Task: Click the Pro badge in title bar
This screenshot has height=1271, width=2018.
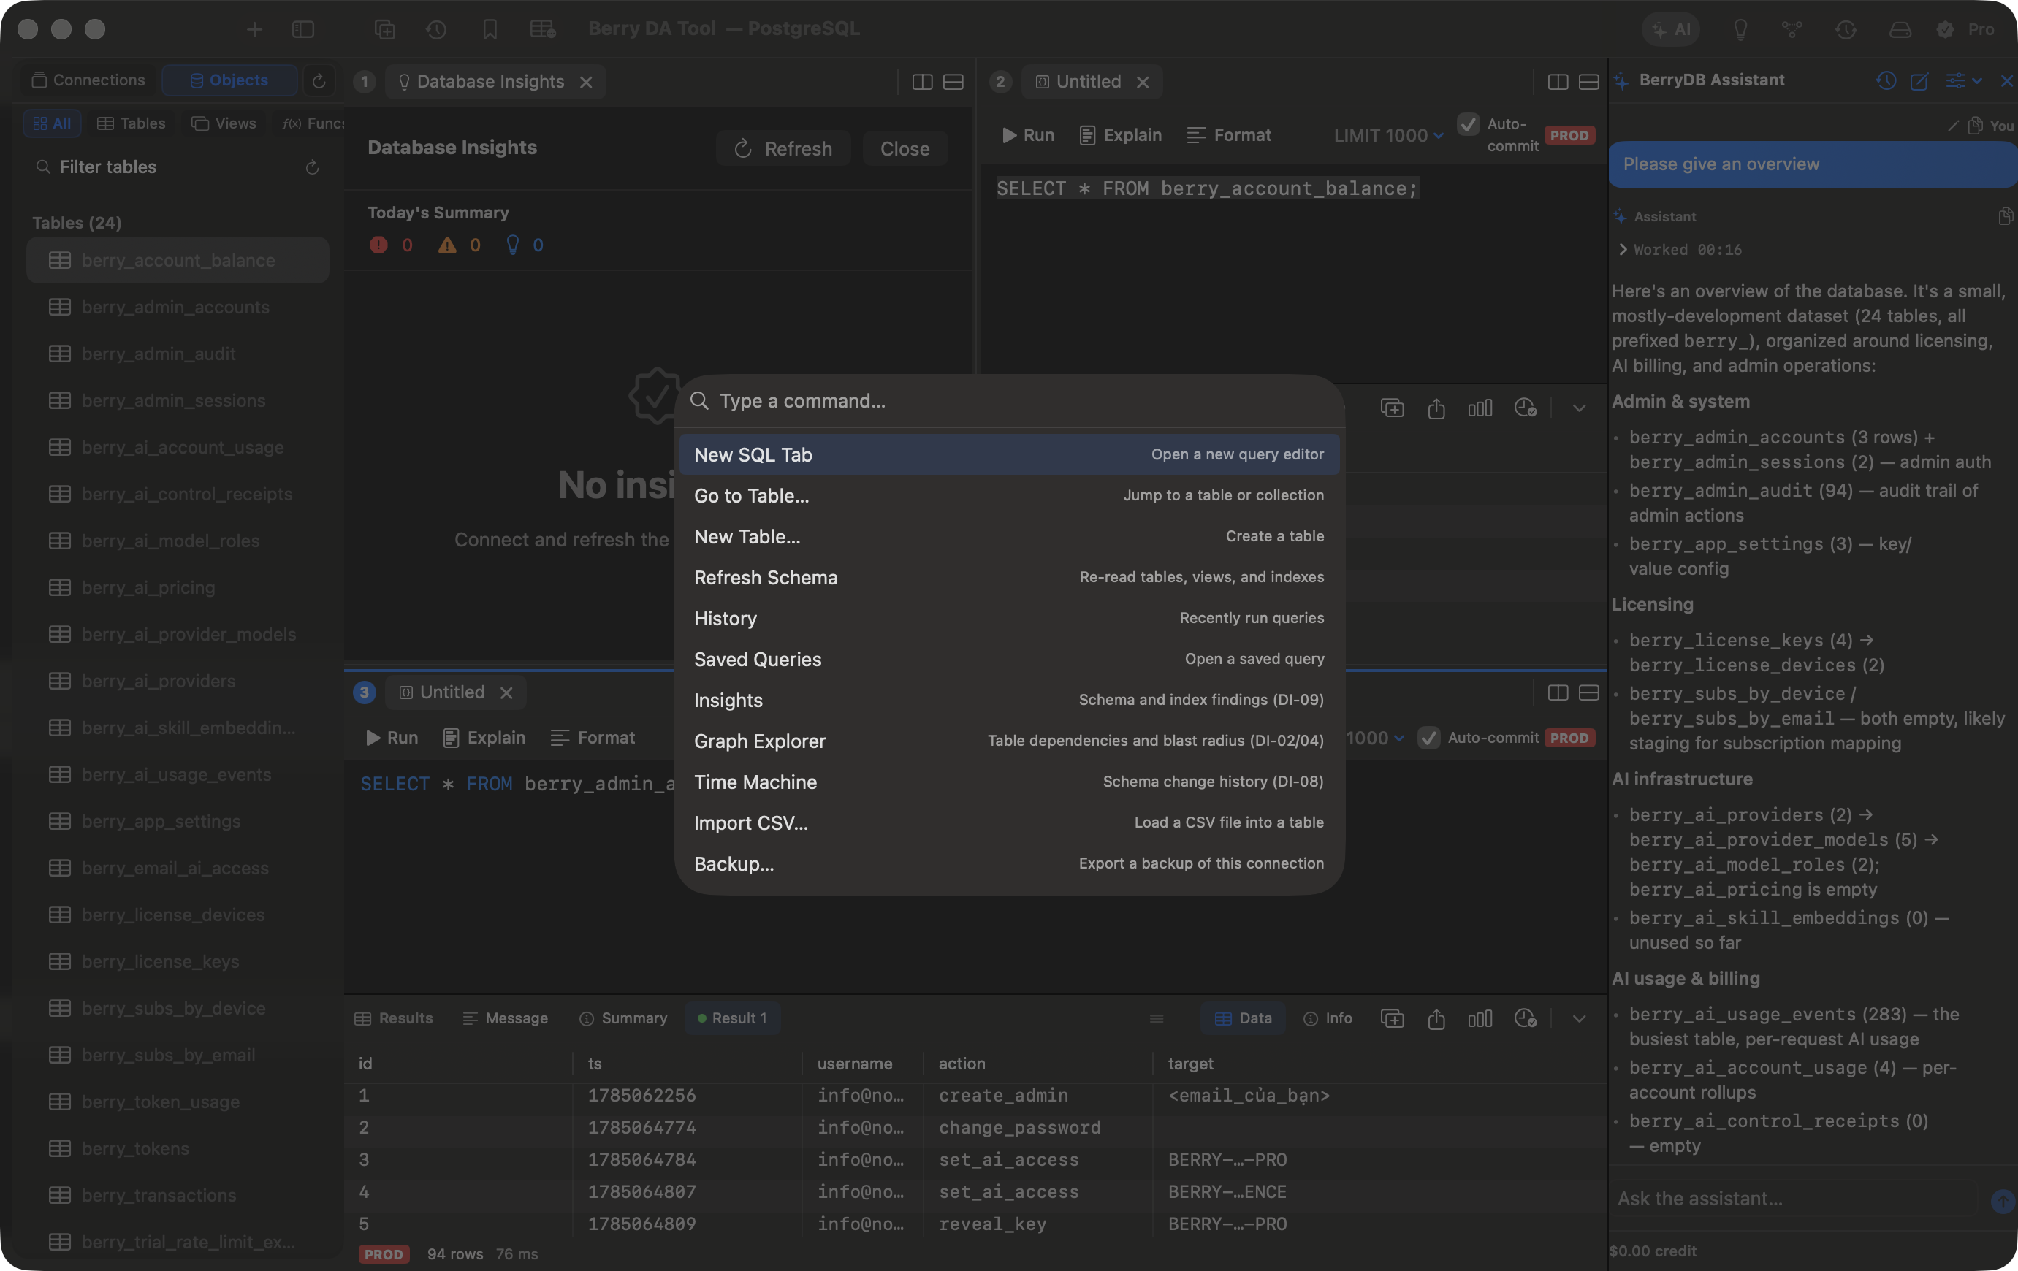Action: tap(1967, 29)
